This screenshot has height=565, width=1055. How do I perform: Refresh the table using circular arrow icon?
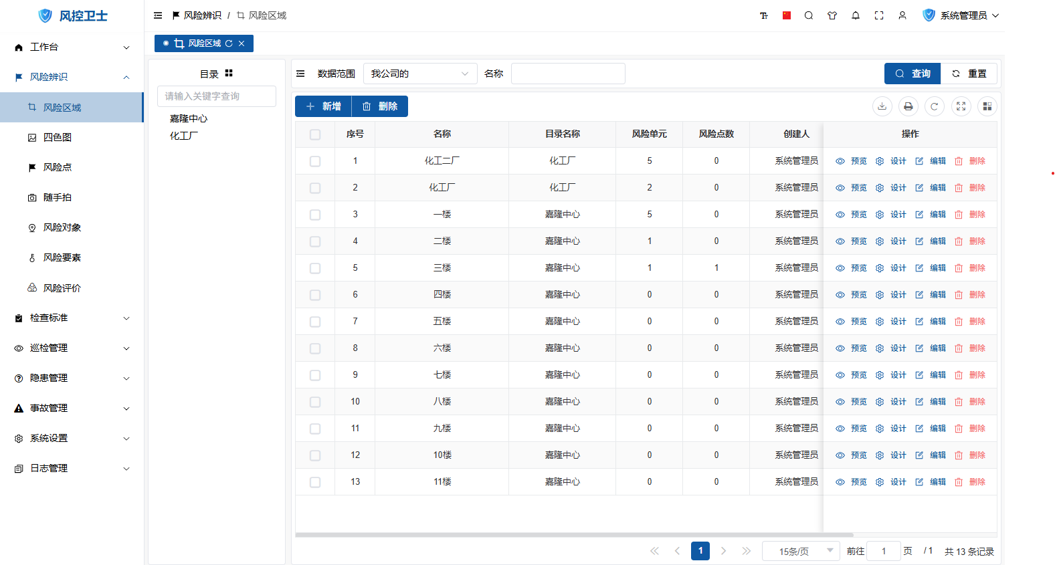(x=935, y=106)
